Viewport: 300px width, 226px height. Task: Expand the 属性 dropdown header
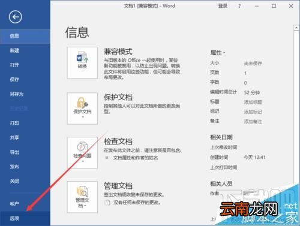tap(218, 53)
